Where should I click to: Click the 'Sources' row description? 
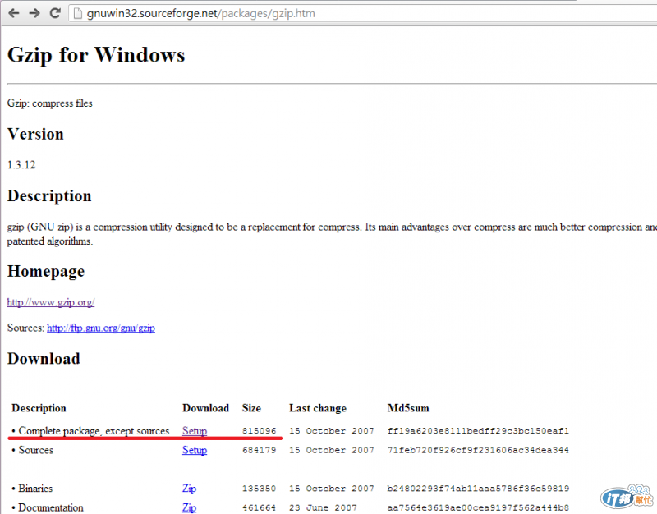pos(36,450)
